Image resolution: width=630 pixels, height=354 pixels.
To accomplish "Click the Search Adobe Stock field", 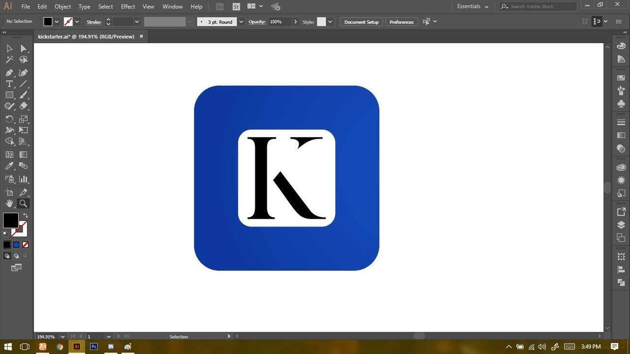I will pos(537,6).
